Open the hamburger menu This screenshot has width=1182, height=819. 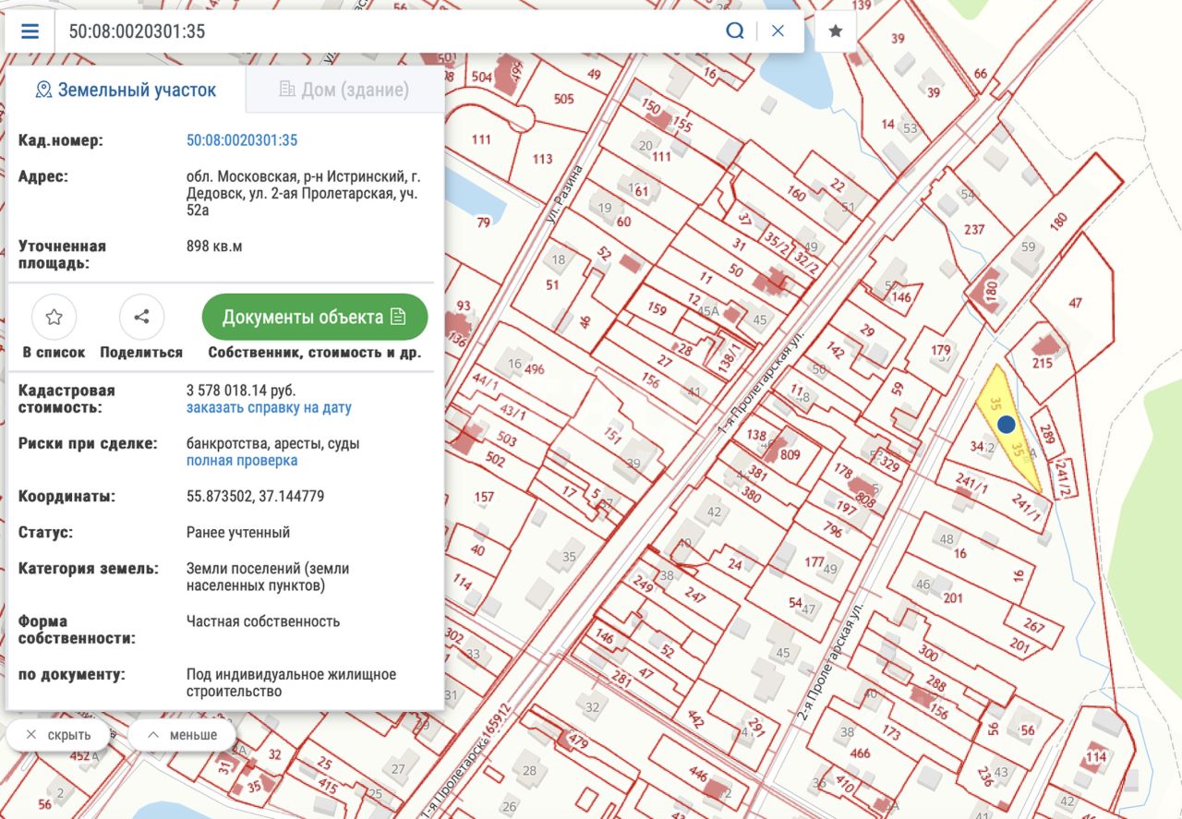coord(30,31)
